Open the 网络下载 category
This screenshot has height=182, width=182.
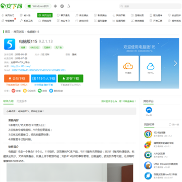click(119, 15)
